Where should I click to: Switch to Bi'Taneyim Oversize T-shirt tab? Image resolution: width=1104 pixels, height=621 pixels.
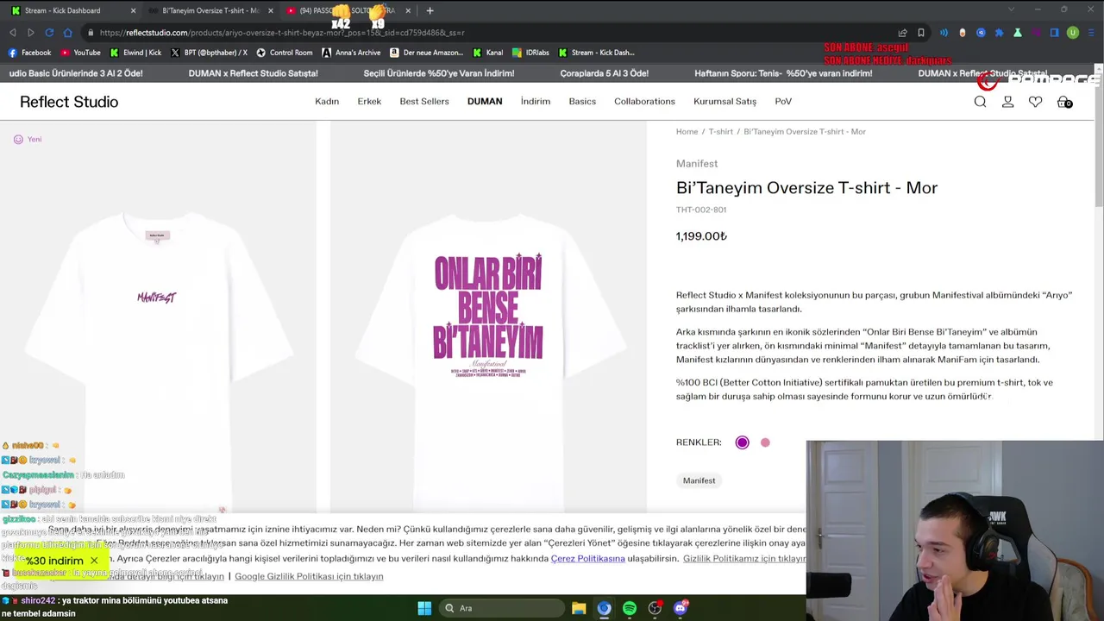pos(211,10)
